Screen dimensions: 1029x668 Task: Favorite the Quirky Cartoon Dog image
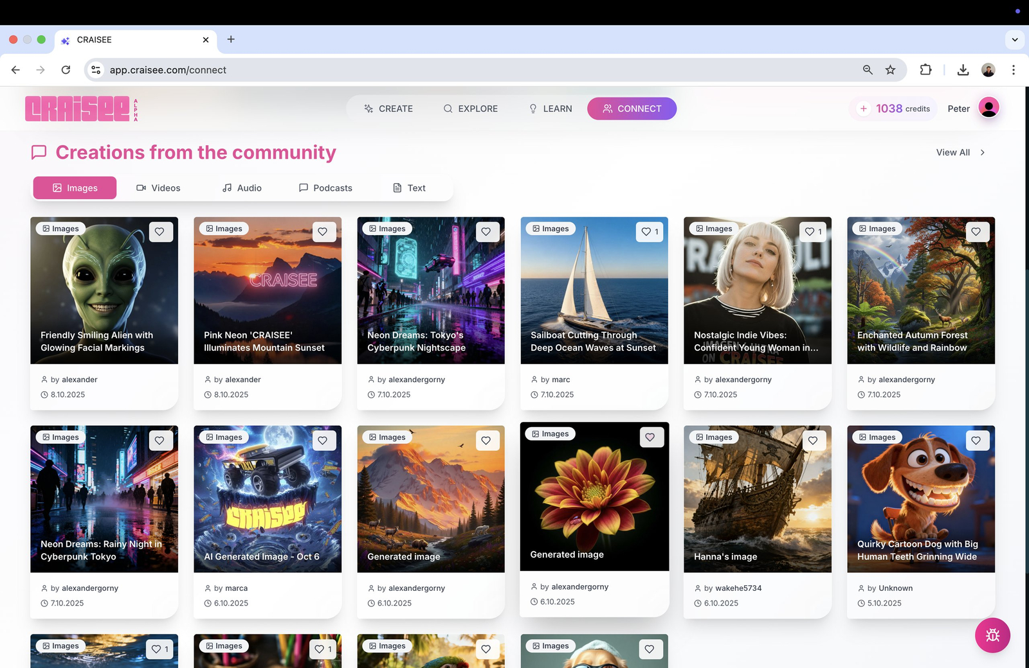(x=976, y=441)
